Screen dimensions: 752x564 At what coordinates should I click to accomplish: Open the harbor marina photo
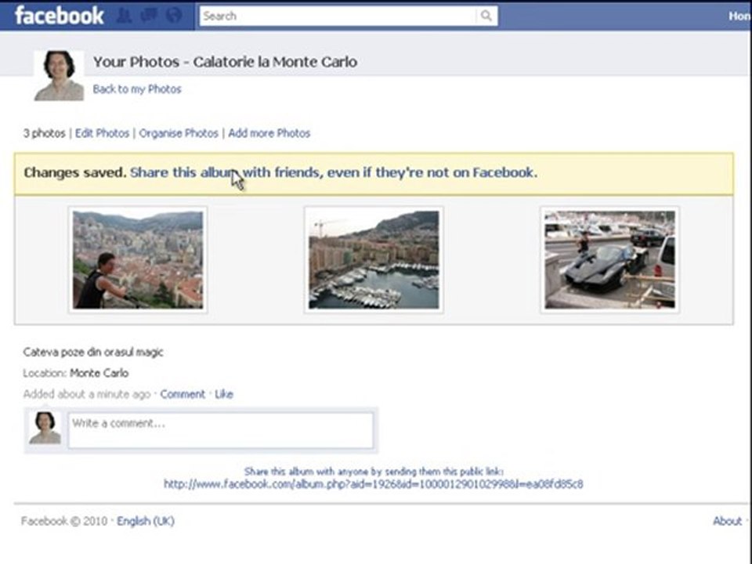point(374,260)
